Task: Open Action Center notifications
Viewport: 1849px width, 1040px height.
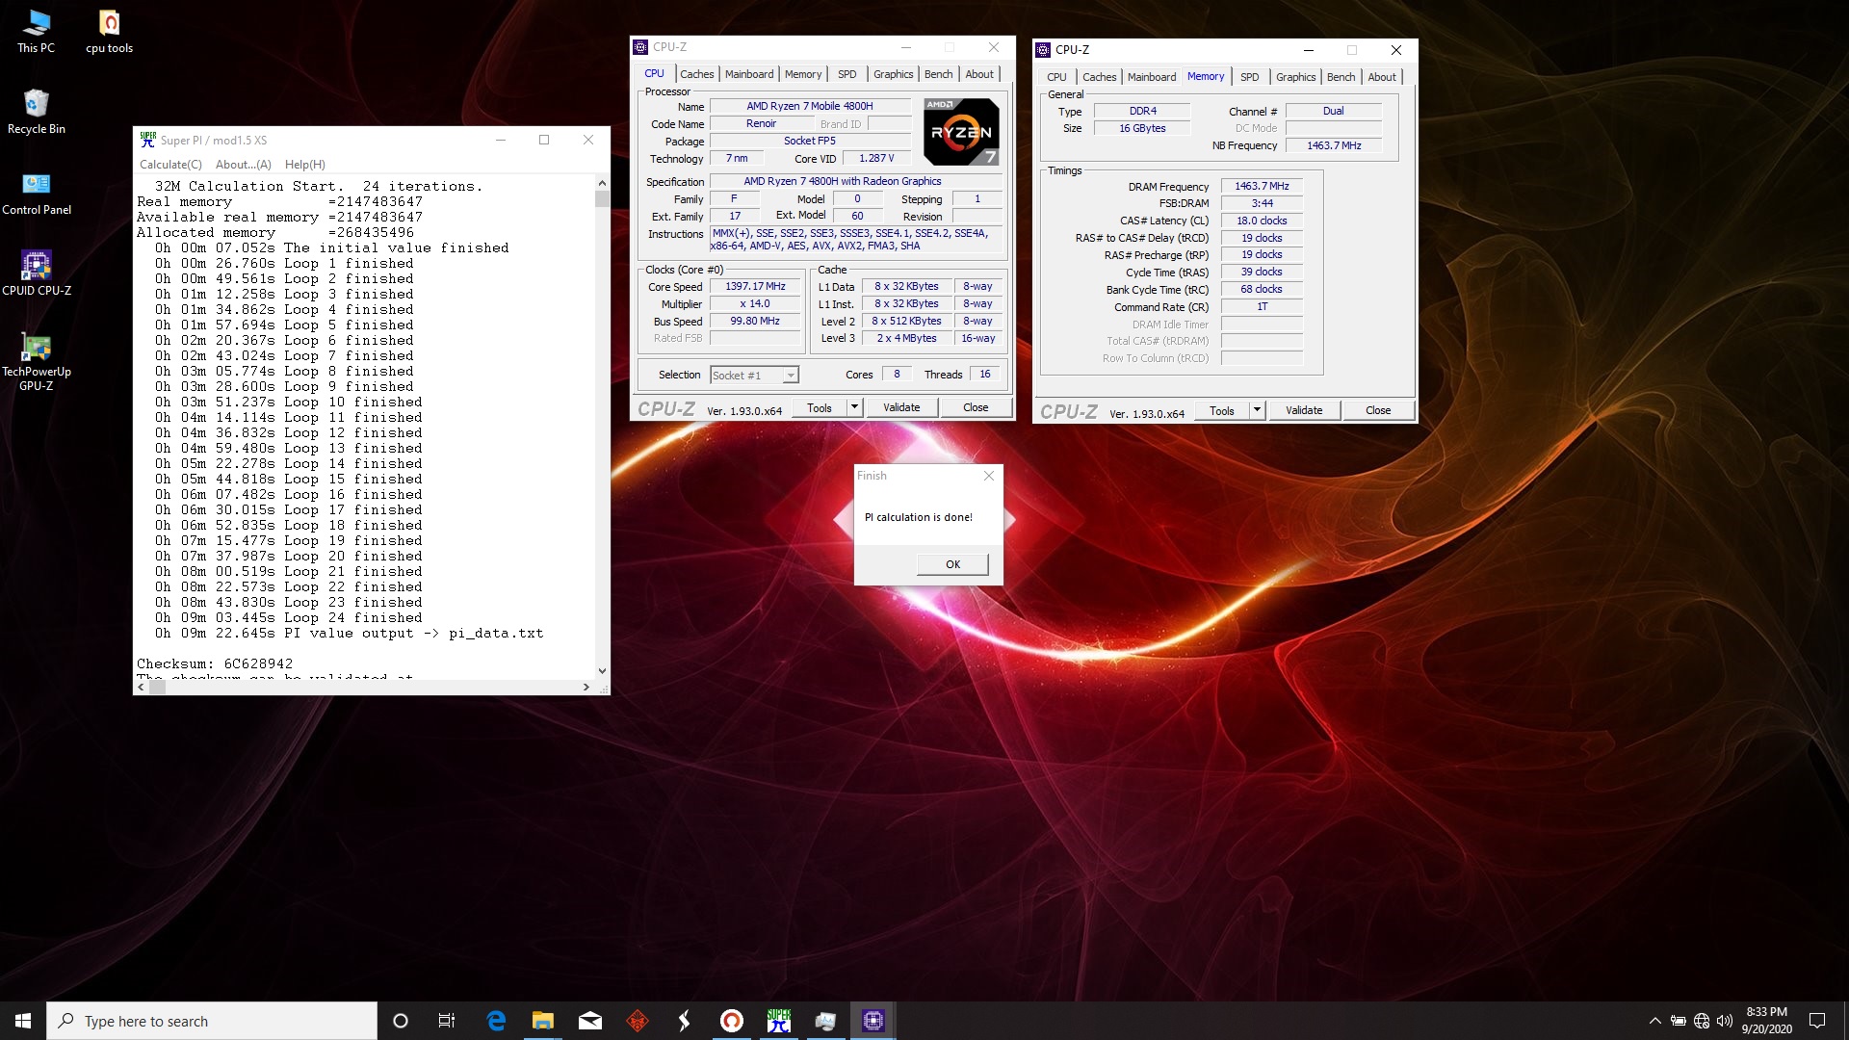Action: [1817, 1021]
